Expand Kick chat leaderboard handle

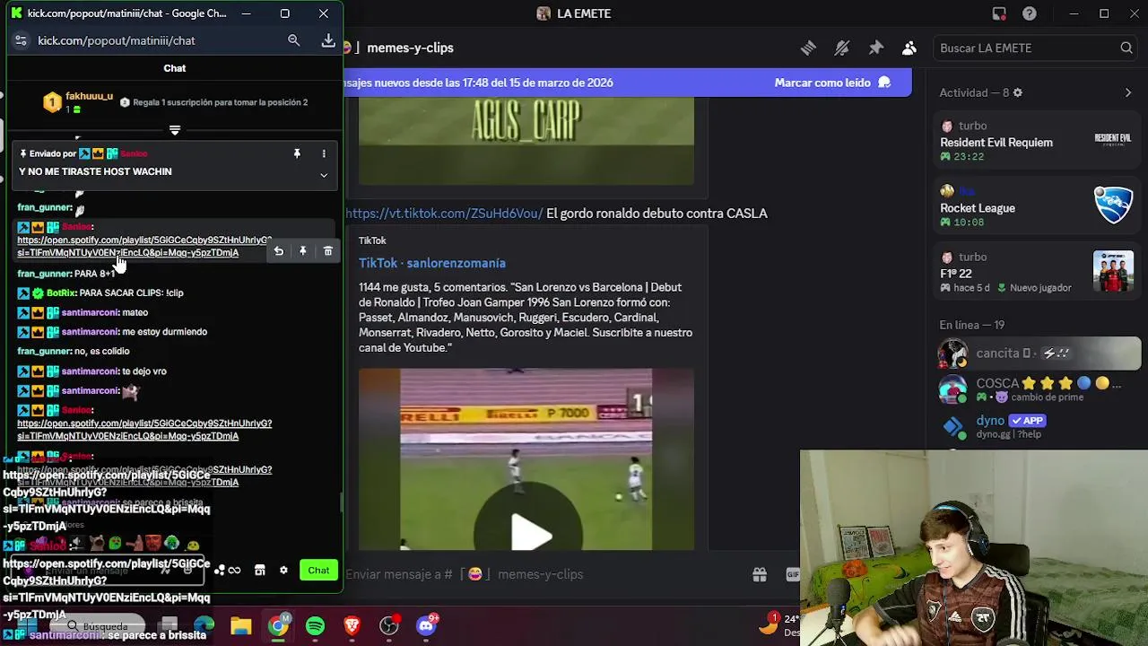pyautogui.click(x=175, y=130)
